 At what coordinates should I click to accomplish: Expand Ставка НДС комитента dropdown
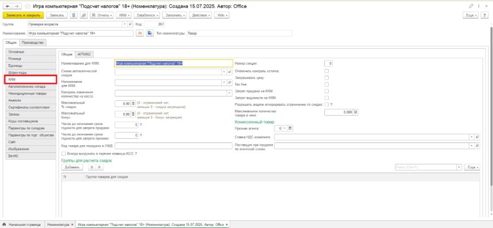tap(472, 137)
